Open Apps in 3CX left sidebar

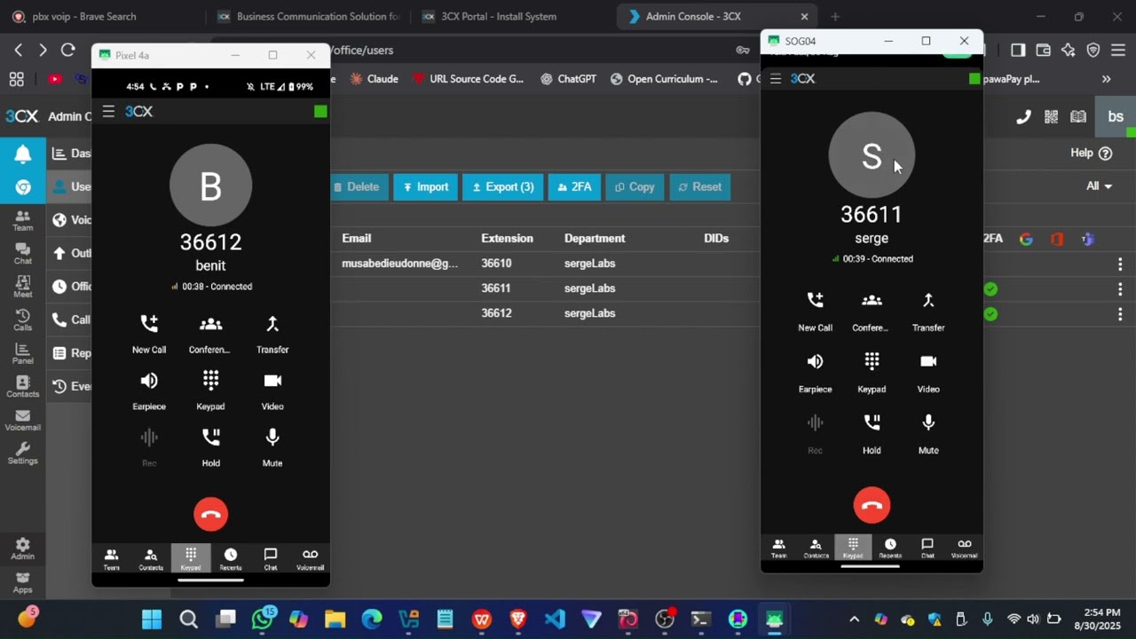click(x=22, y=582)
